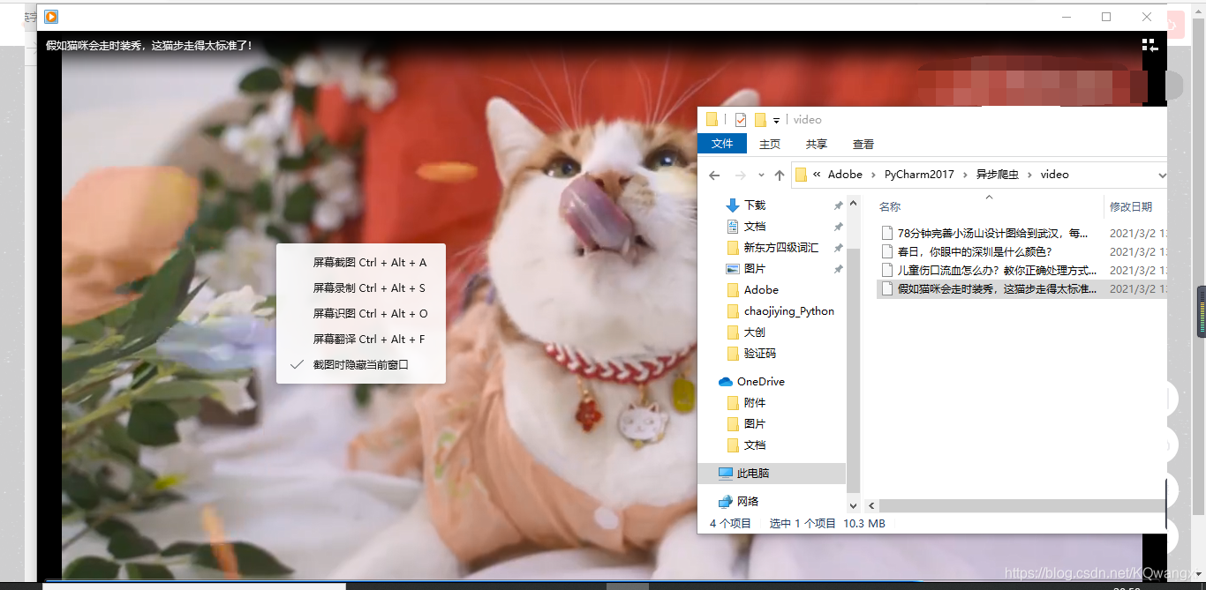The height and width of the screenshot is (590, 1206).
Task: Open 新东方四级词汇 folder in navigation pane
Action: pyautogui.click(x=780, y=247)
